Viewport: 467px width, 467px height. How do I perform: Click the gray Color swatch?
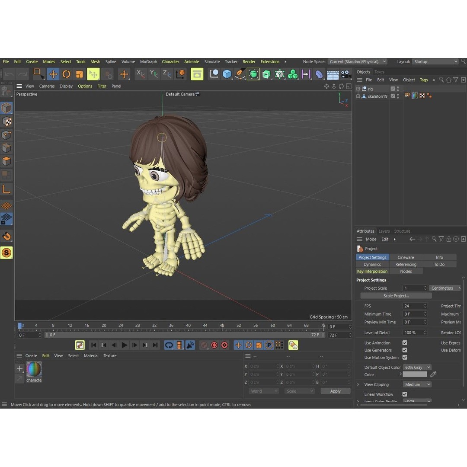415,374
